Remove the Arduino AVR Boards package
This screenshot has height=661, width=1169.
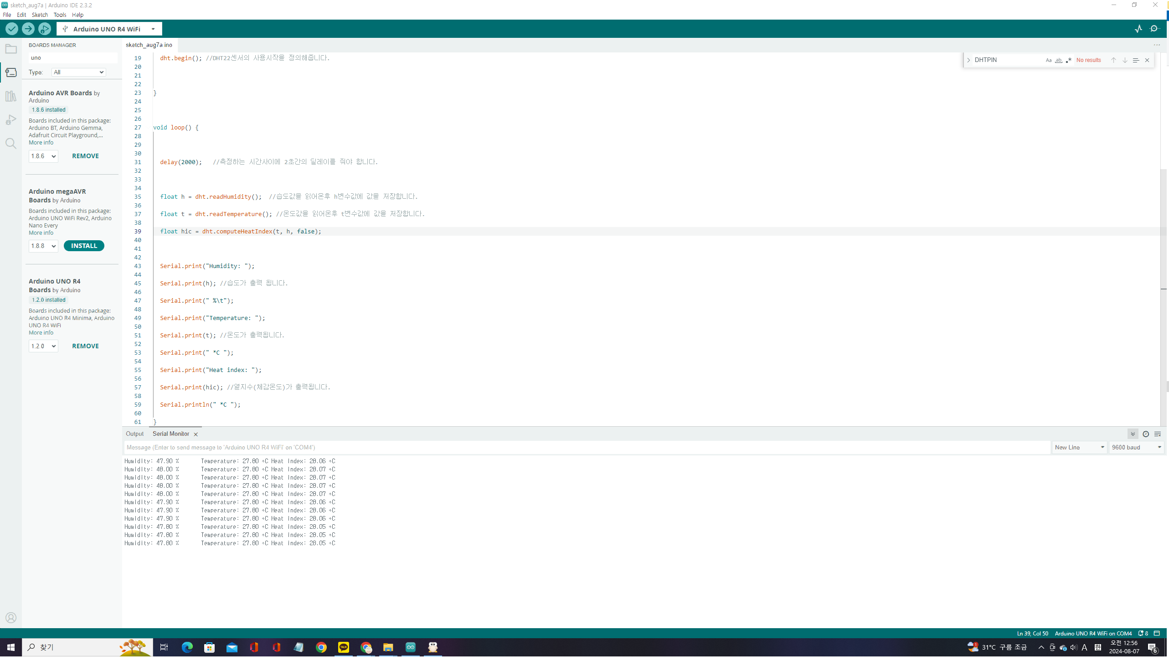point(85,156)
